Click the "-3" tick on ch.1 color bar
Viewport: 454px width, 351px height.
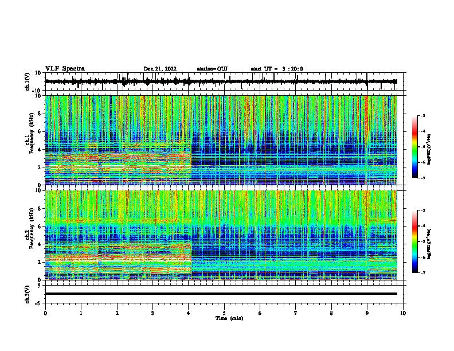tap(422, 115)
